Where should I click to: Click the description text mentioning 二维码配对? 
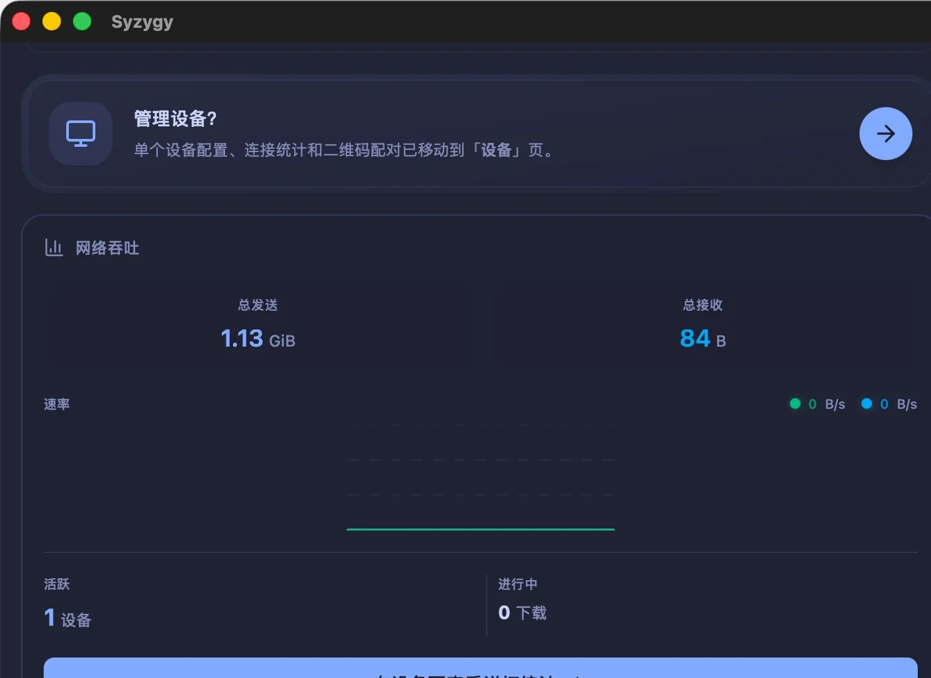(345, 150)
